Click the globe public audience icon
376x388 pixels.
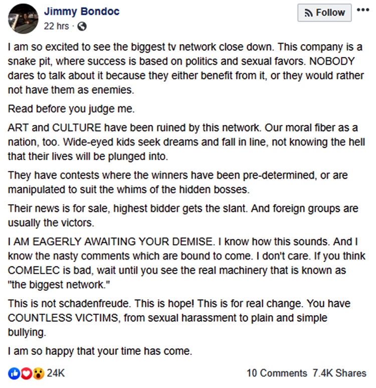[82, 26]
